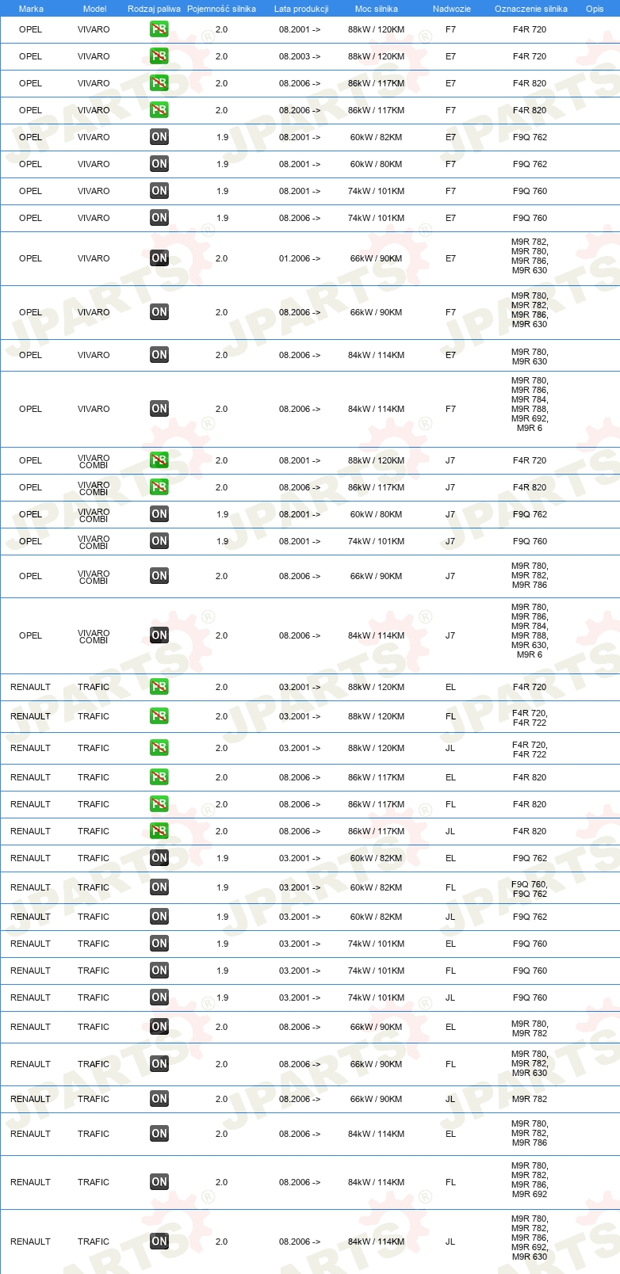
Task: Click the Opis column header
Action: point(595,9)
